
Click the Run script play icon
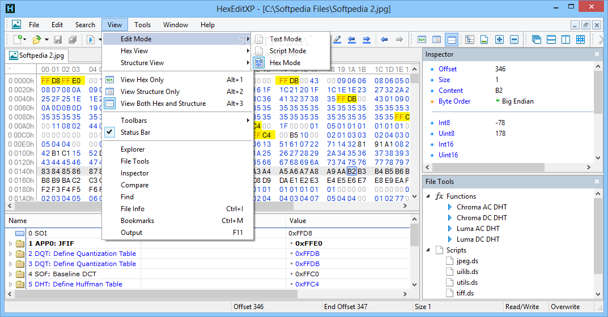click(x=90, y=39)
